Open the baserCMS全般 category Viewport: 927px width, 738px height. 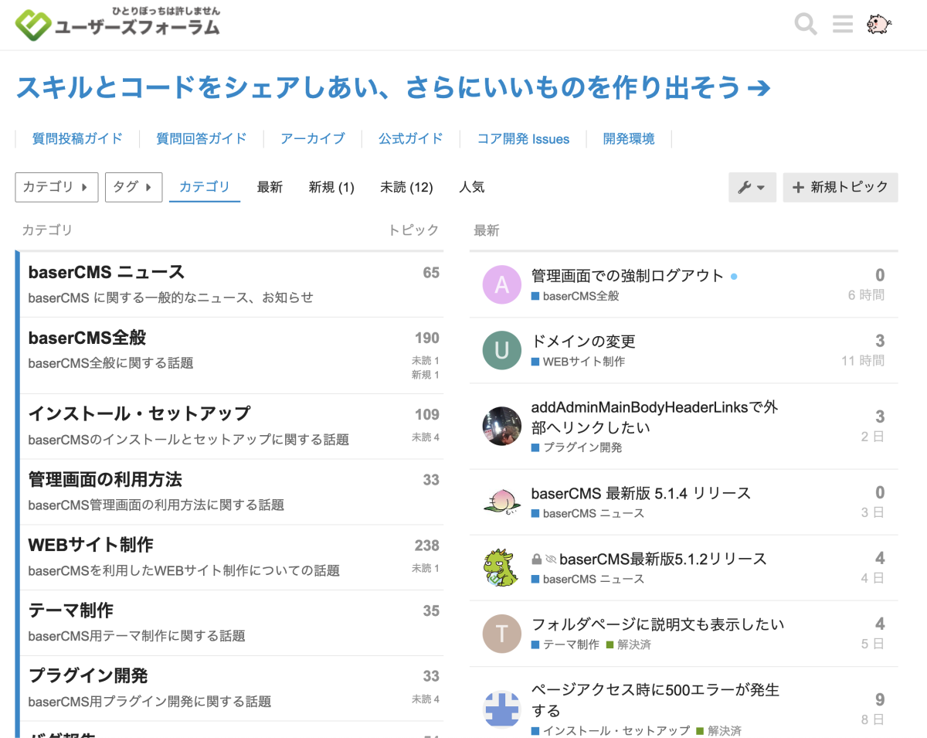coord(87,338)
